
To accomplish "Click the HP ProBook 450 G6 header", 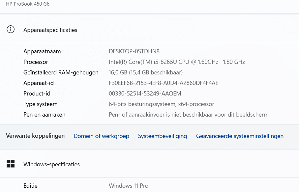I will click(x=28, y=4).
